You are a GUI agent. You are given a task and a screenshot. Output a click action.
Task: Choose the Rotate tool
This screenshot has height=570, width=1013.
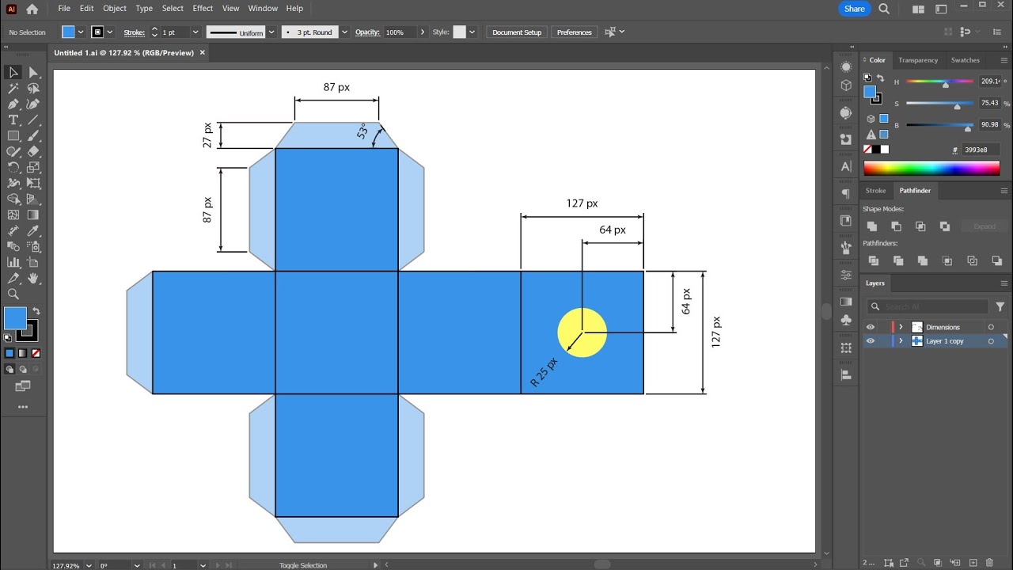click(x=13, y=167)
